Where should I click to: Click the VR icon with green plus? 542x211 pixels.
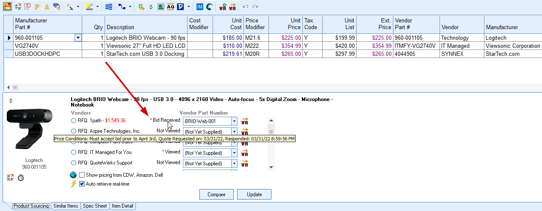point(223,7)
